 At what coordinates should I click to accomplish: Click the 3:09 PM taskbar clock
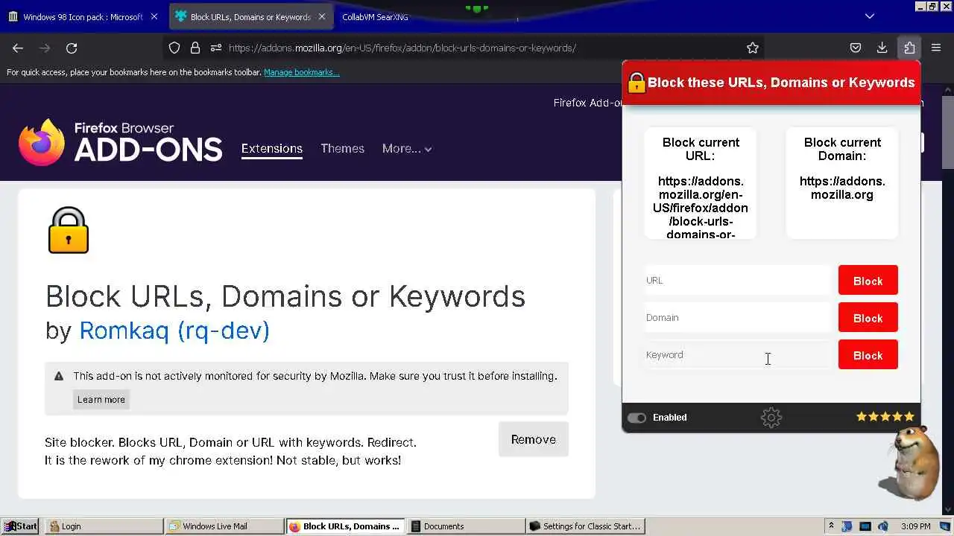[x=915, y=526]
